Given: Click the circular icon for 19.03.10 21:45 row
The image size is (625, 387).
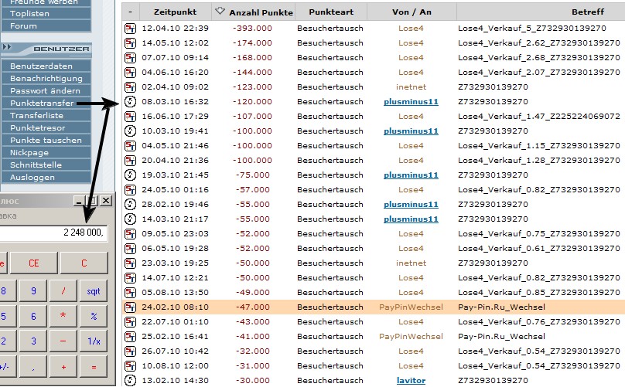Looking at the screenshot, I should 131,175.
